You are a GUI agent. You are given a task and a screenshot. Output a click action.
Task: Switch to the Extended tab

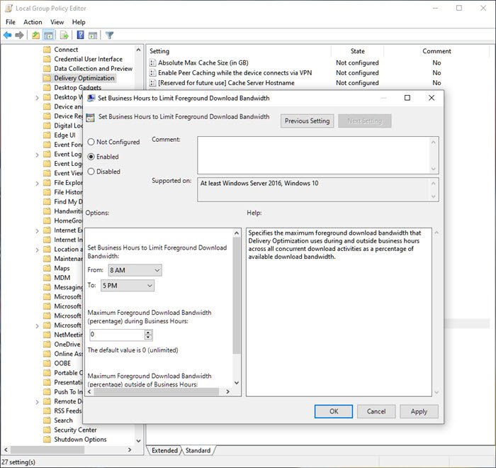164,450
